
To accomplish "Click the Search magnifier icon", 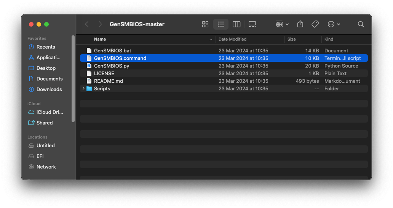I will tap(361, 24).
